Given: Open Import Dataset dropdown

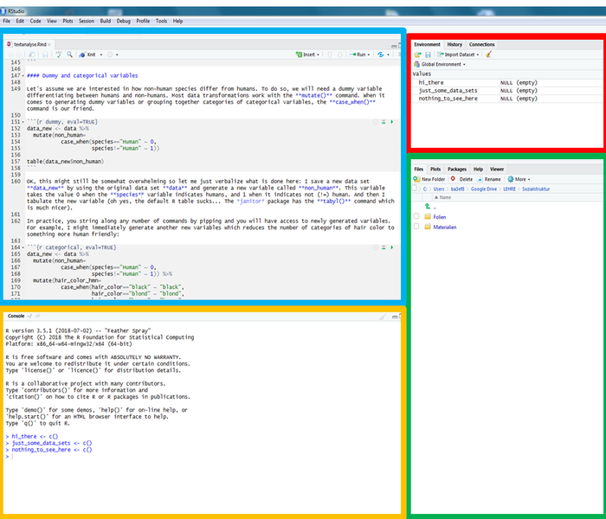Looking at the screenshot, I should coord(458,54).
